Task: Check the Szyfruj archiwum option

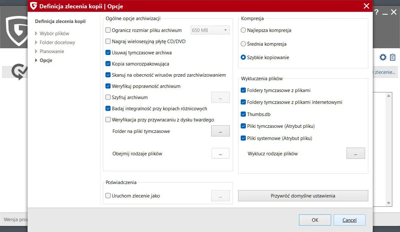Action: (108, 97)
